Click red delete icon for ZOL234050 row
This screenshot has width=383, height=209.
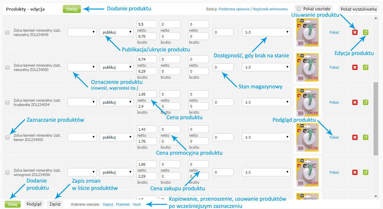tap(355, 67)
